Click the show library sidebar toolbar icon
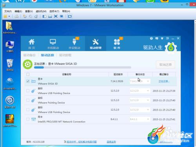The height and width of the screenshot is (147, 196). click(44, 16)
